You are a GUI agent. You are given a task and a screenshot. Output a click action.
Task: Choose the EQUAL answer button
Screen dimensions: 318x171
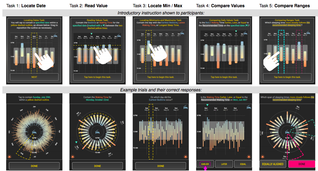(x=243, y=164)
